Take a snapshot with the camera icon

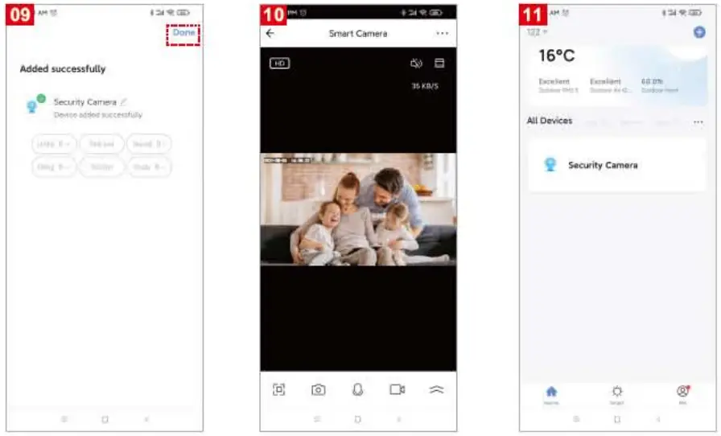coord(318,390)
